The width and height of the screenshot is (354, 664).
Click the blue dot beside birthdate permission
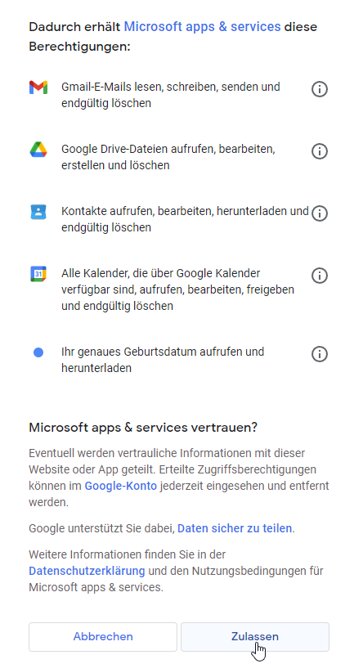click(x=38, y=352)
